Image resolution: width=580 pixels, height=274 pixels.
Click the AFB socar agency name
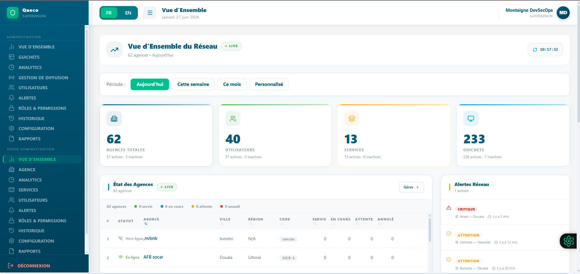[153, 257]
